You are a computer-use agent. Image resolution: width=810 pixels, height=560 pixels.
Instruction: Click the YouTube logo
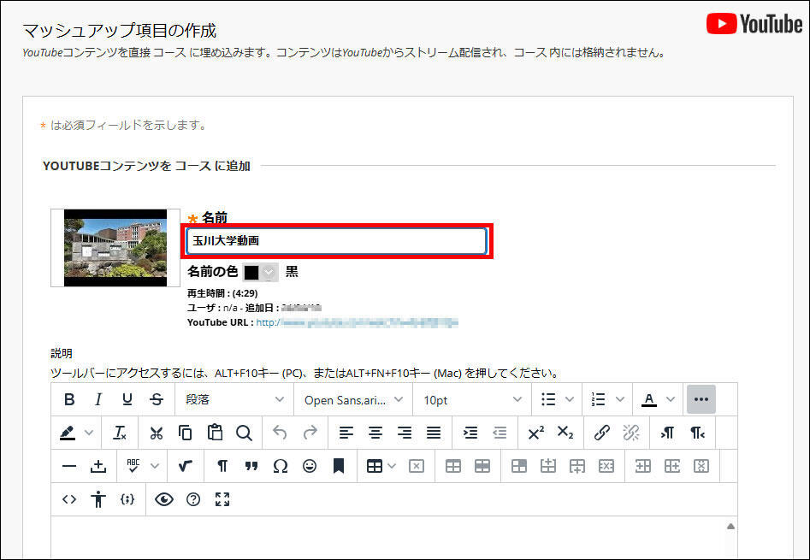[x=754, y=24]
